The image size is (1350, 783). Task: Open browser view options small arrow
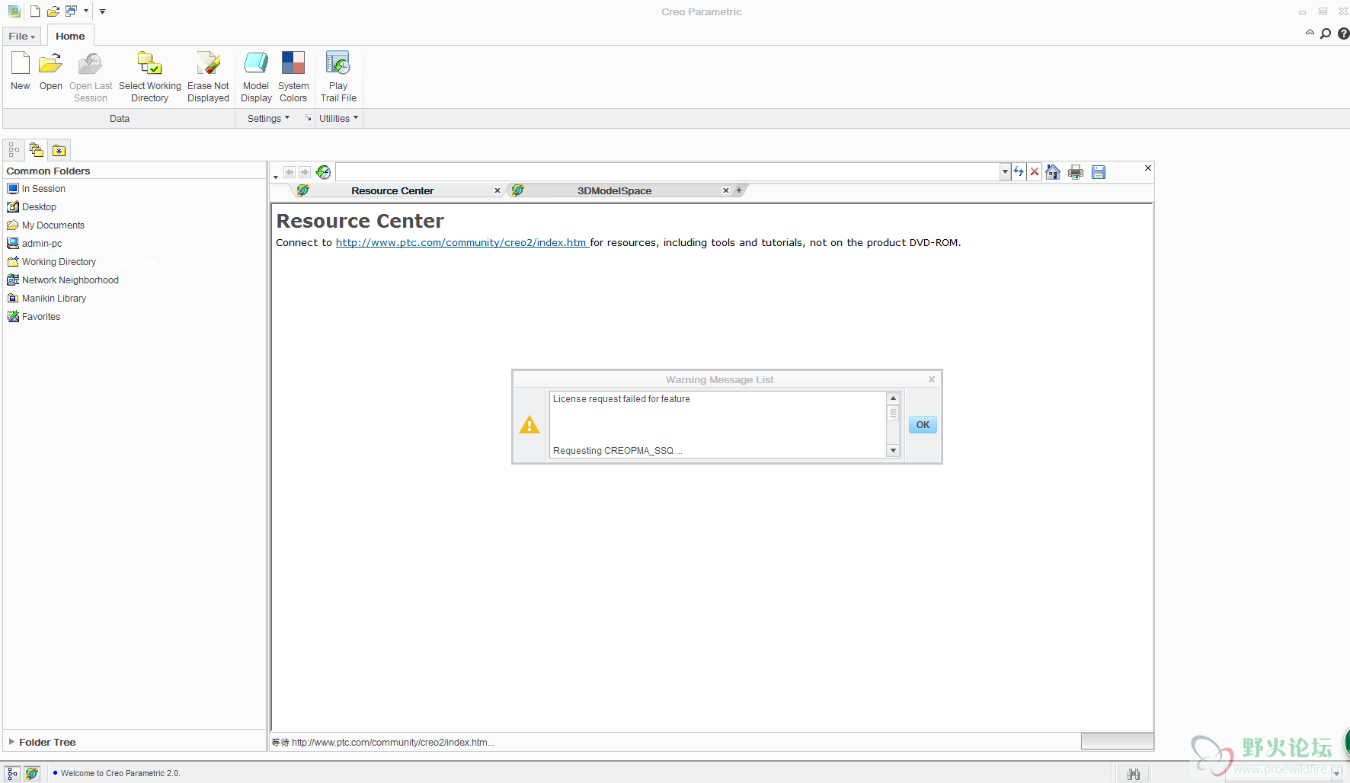276,177
